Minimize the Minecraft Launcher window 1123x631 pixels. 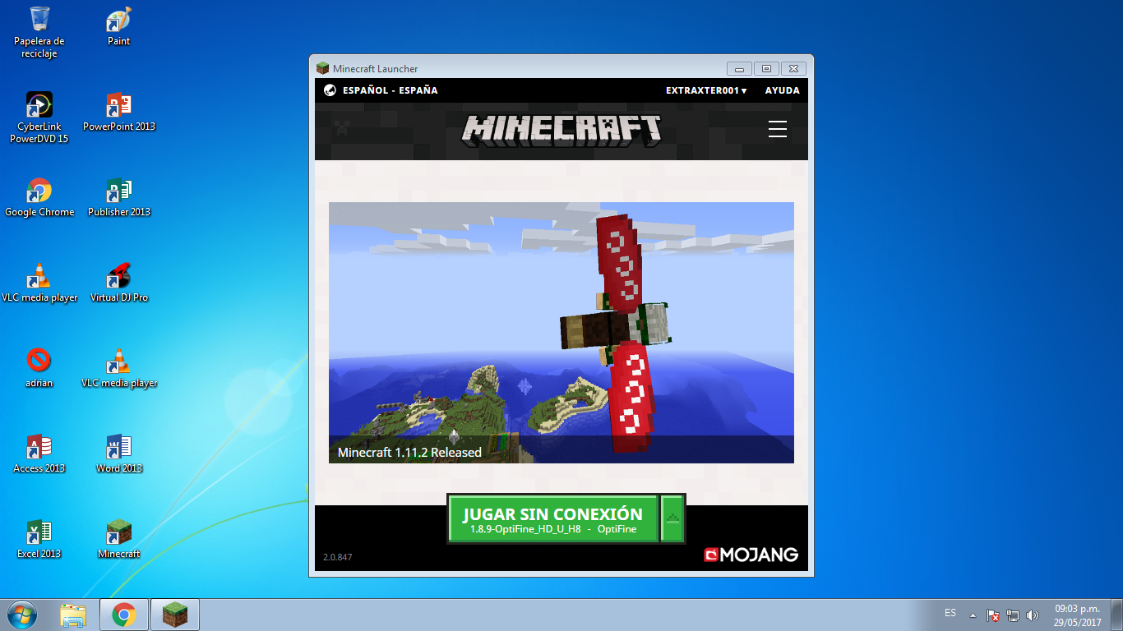(x=739, y=69)
